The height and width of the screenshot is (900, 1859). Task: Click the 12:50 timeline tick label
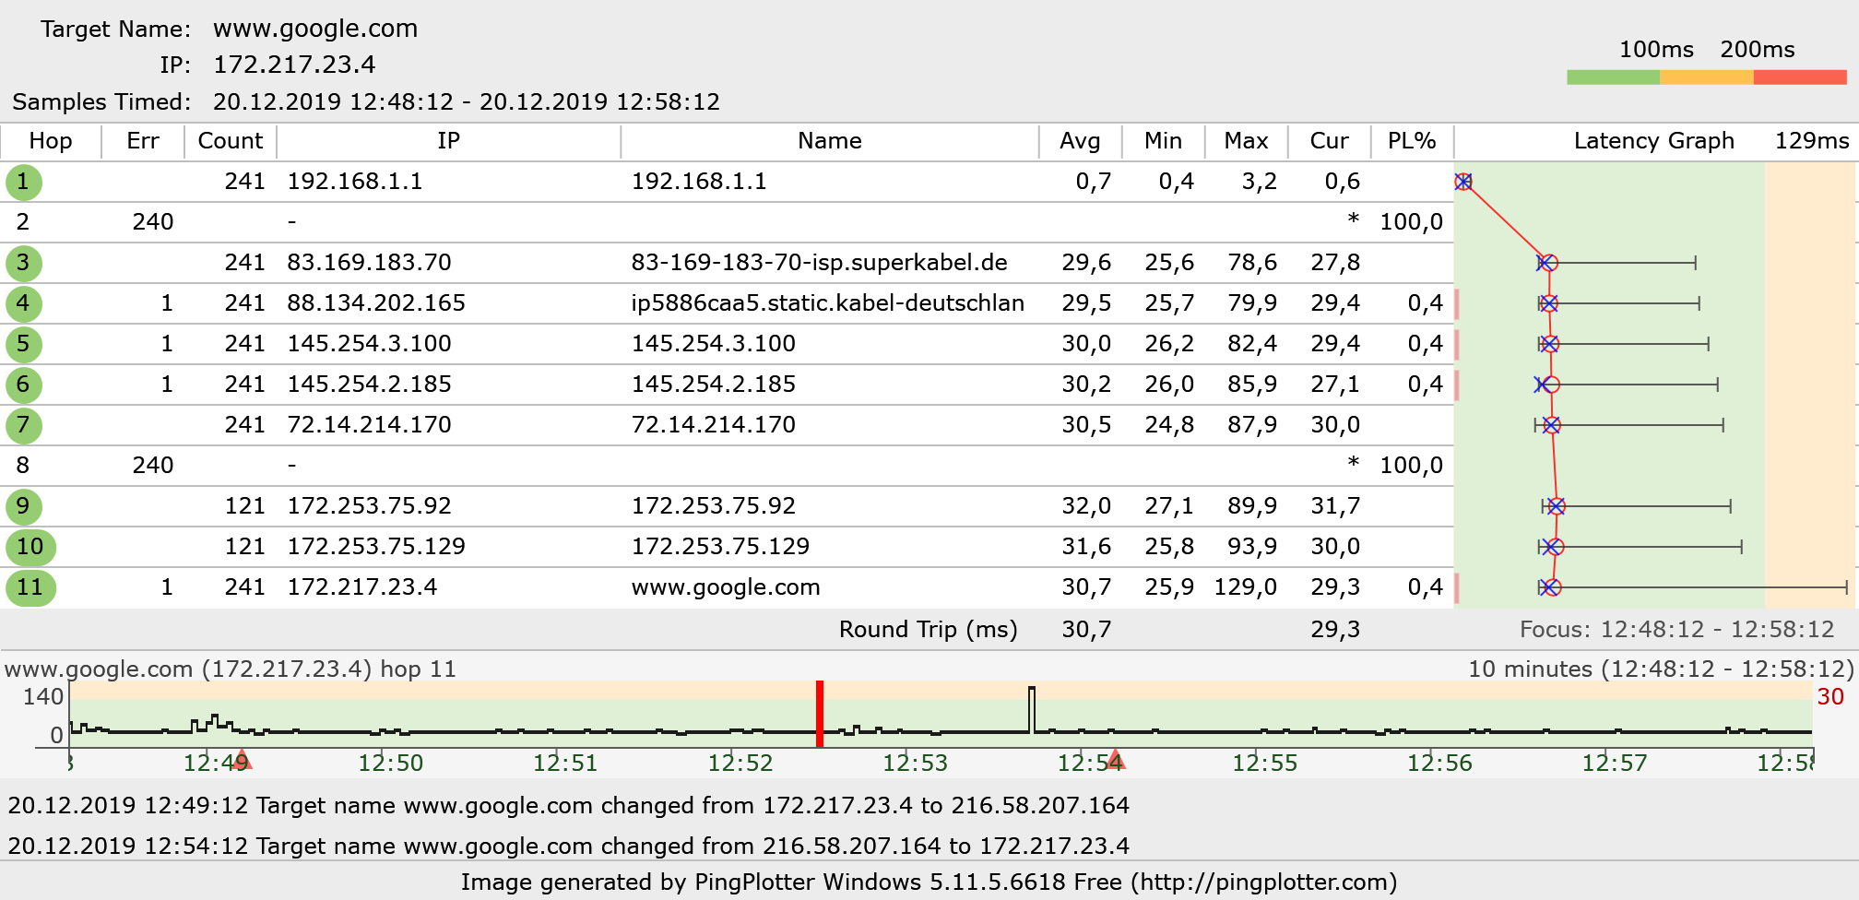[x=391, y=764]
